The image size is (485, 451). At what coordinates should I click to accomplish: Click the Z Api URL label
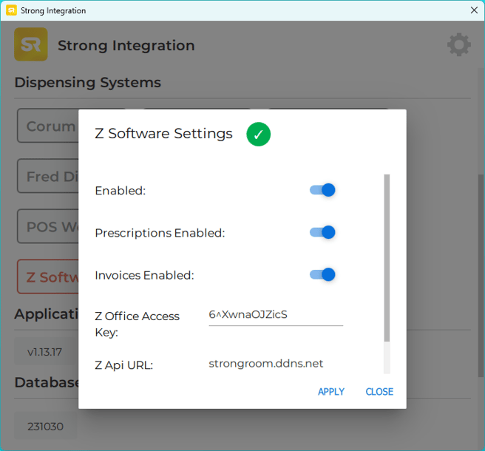[x=123, y=365]
